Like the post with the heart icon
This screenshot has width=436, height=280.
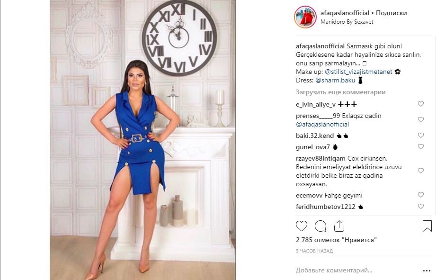tap(302, 226)
